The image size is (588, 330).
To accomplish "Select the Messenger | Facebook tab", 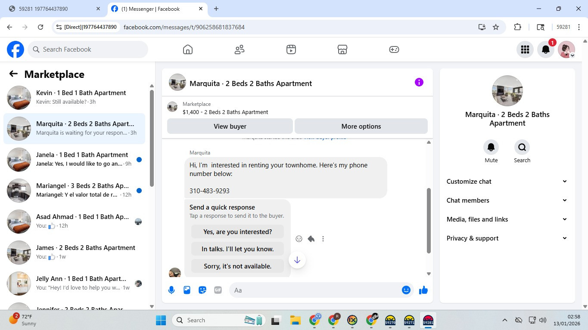I will pos(157,9).
